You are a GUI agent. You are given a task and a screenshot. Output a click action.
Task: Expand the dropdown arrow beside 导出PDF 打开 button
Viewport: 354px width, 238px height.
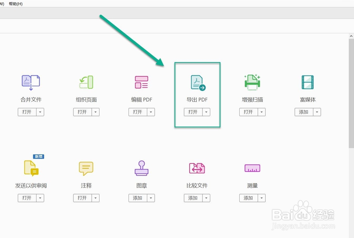(x=206, y=112)
